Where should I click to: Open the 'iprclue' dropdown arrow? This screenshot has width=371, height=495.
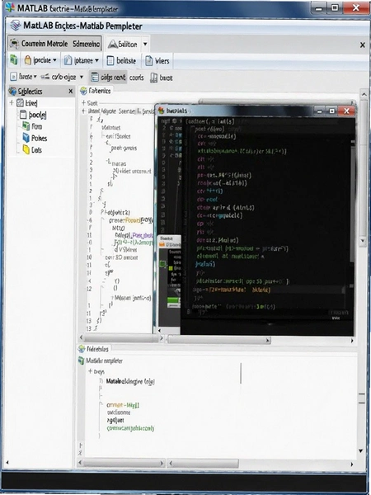pyautogui.click(x=54, y=60)
